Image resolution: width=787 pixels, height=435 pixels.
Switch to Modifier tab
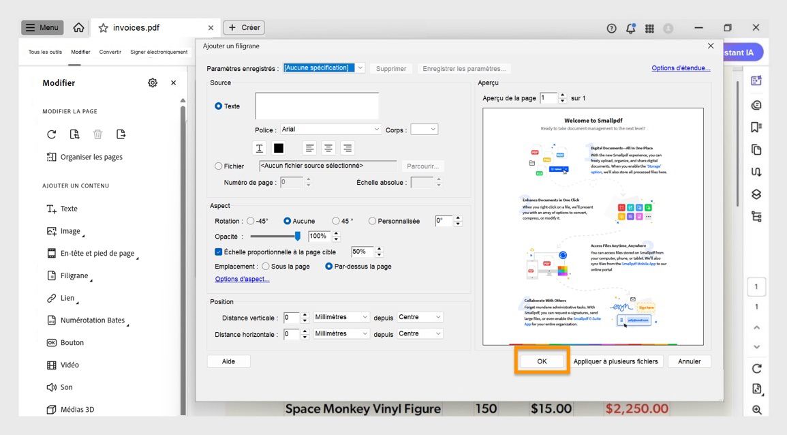point(81,52)
